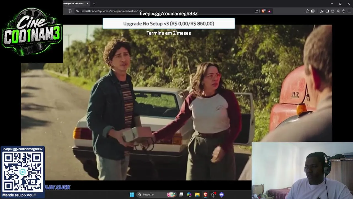The height and width of the screenshot is (199, 353).
Task: Click livepix.gg/codinamegh832 label above QR code
Action: point(23,149)
